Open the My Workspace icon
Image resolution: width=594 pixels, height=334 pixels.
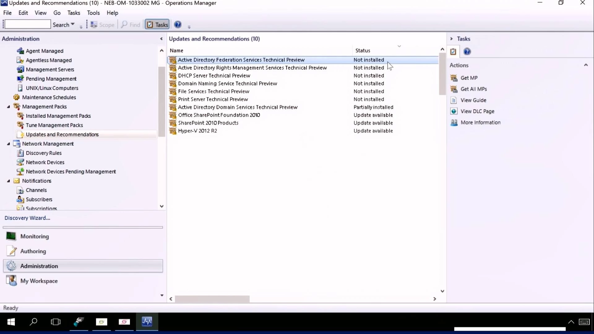tap(11, 281)
